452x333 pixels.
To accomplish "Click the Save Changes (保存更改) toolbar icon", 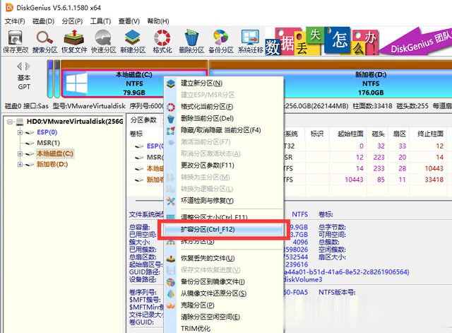I will pyautogui.click(x=16, y=42).
